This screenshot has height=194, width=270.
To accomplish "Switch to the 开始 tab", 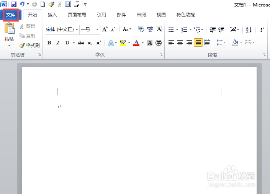I will (x=33, y=15).
